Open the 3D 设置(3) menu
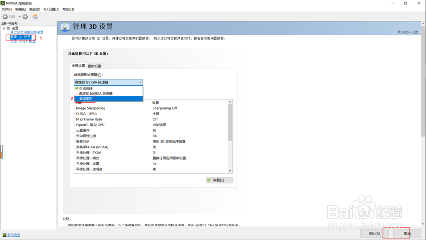The width and height of the screenshot is (426, 240). (x=51, y=9)
